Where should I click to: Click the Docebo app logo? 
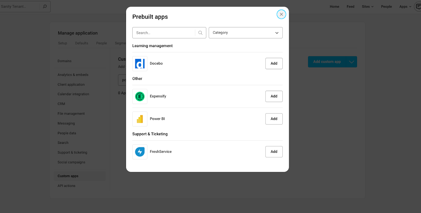coord(140,64)
